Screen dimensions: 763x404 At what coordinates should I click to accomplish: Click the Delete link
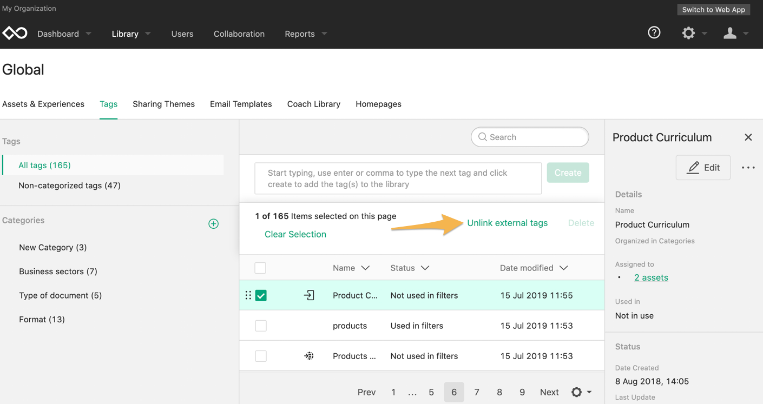[x=581, y=223]
